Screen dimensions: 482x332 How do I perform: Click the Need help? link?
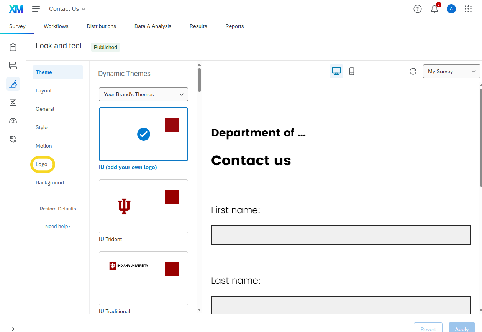coord(58,226)
